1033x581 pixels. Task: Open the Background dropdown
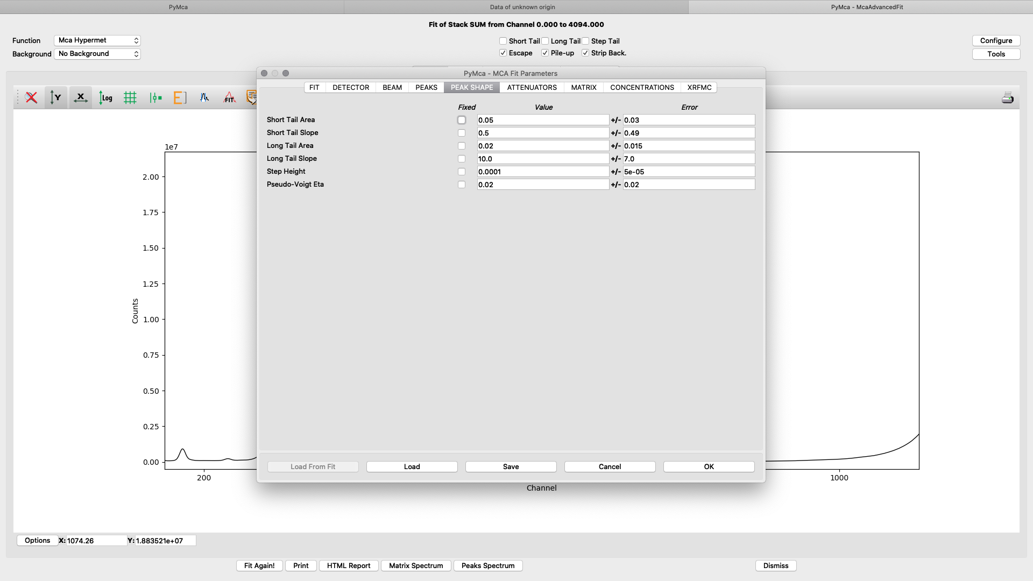pyautogui.click(x=97, y=54)
